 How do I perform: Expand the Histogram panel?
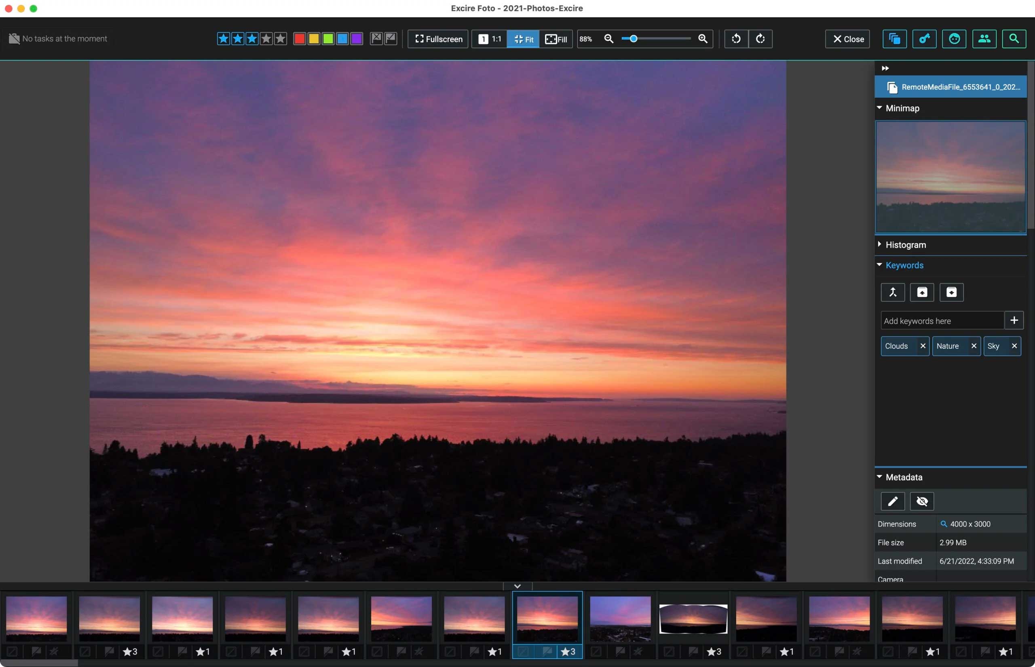(x=905, y=245)
